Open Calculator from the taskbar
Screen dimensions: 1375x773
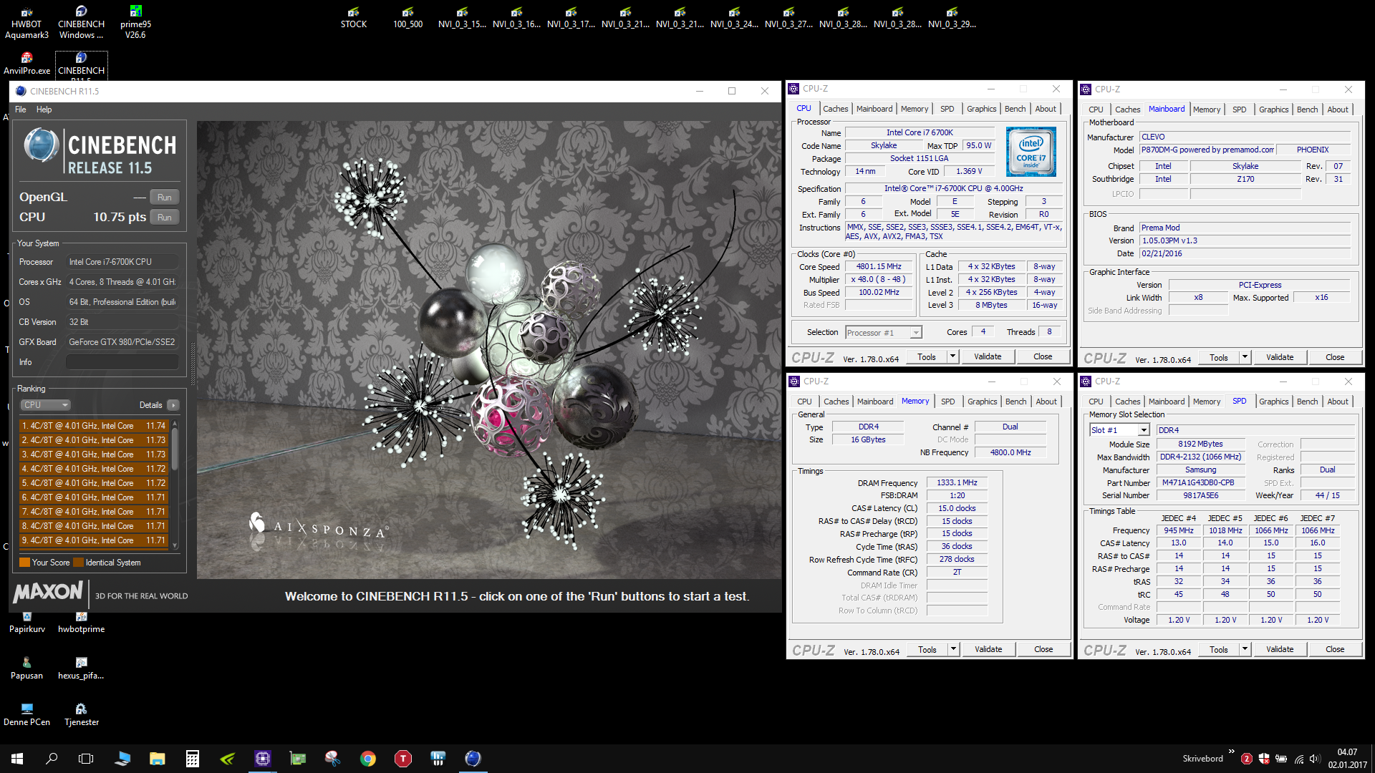pos(193,759)
